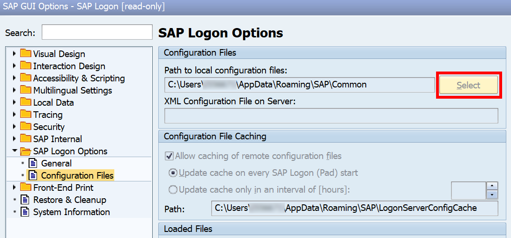Expand the Accessibility & Scripting node
The image size is (511, 238).
point(14,78)
